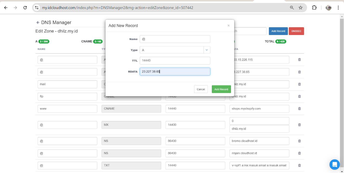Click the zoom magnifier icon in address bar
This screenshot has width=344, height=173.
292,8
